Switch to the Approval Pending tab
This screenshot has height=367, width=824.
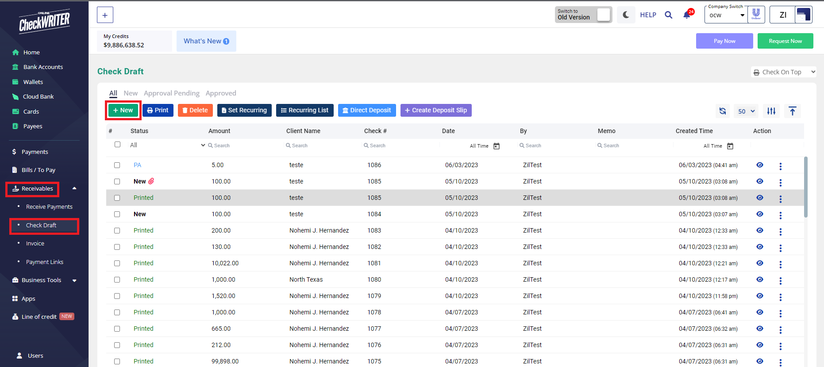[x=172, y=93]
